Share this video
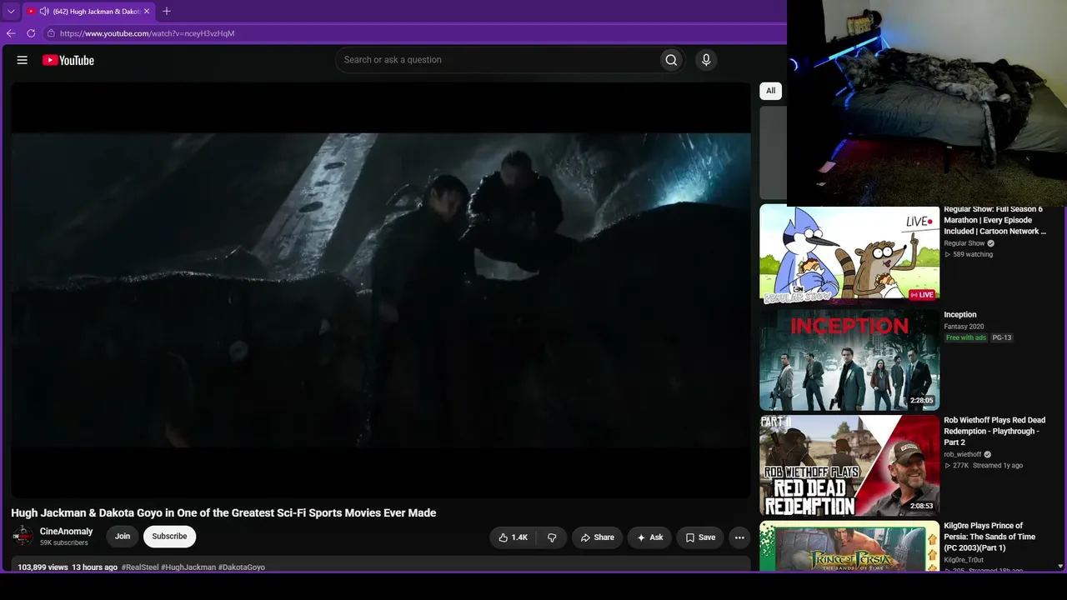Image resolution: width=1067 pixels, height=600 pixels. [x=597, y=537]
